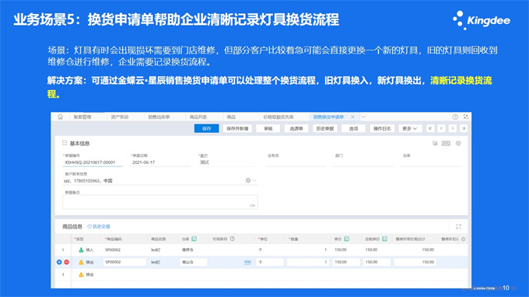Click the 客户 field showing 测试
Screen dimensions: 529x297
click(228, 162)
